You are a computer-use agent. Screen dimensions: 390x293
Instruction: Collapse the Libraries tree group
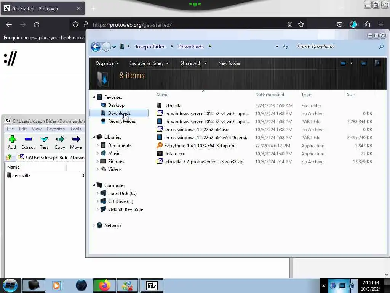tap(94, 137)
